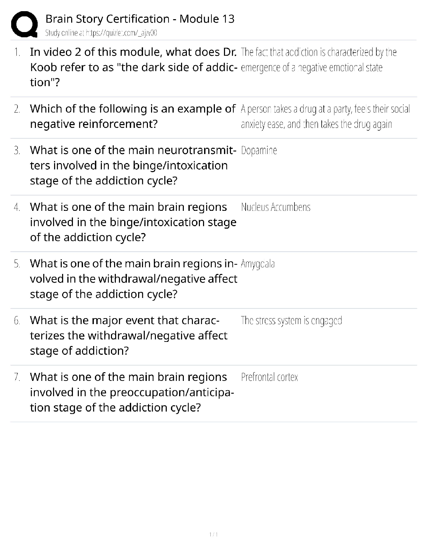Click the Dopamine answer
Image resolution: width=427 pixels, height=552 pixels.
point(259,151)
